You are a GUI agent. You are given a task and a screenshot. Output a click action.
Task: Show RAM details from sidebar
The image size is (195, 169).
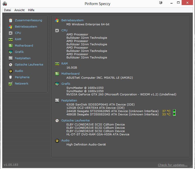click(18, 39)
